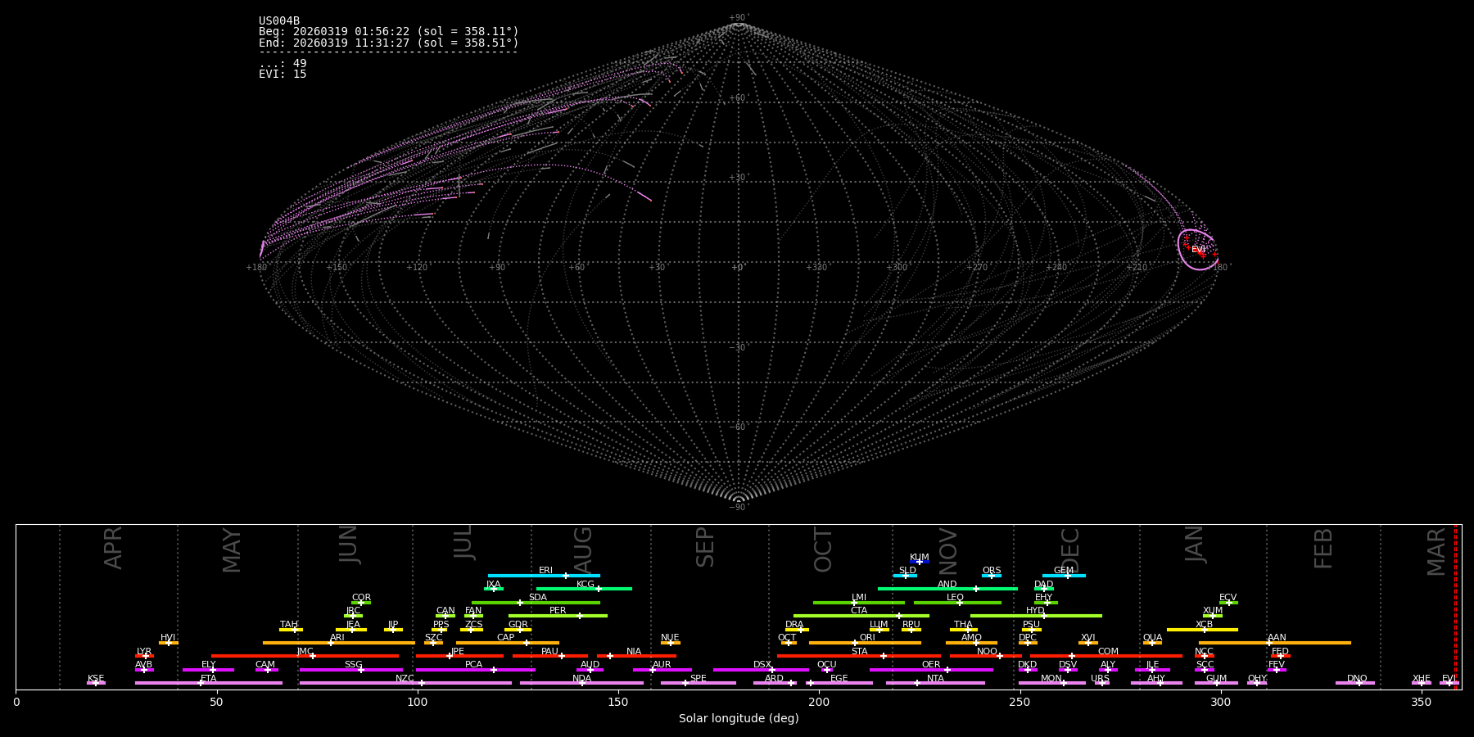1474x737 pixels.
Task: Click the SPE shower label
Action: click(x=699, y=679)
